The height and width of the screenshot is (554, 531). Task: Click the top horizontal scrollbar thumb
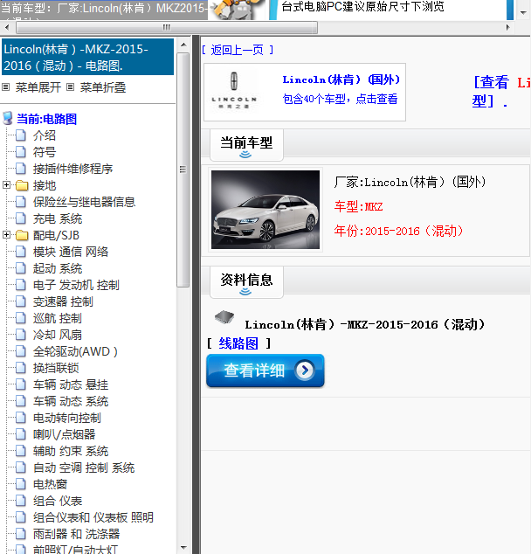pyautogui.click(x=167, y=27)
